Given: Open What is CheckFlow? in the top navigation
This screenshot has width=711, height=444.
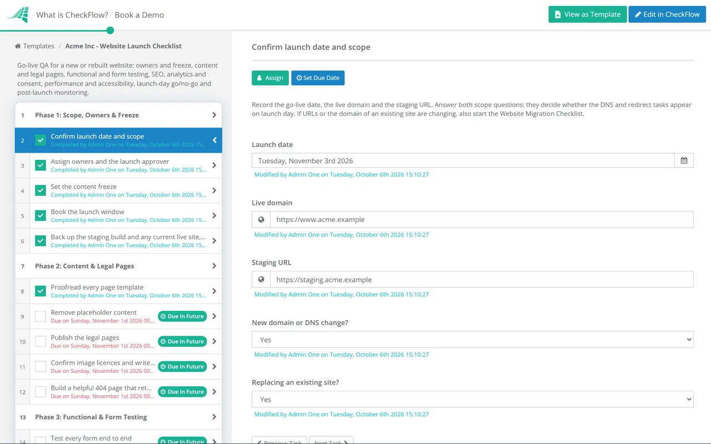Looking at the screenshot, I should click(x=72, y=15).
